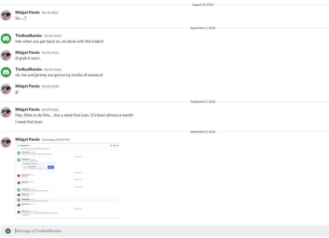The height and width of the screenshot is (238, 329).
Task: Open TheRealRambo's name above the trident message
Action: tap(28, 36)
